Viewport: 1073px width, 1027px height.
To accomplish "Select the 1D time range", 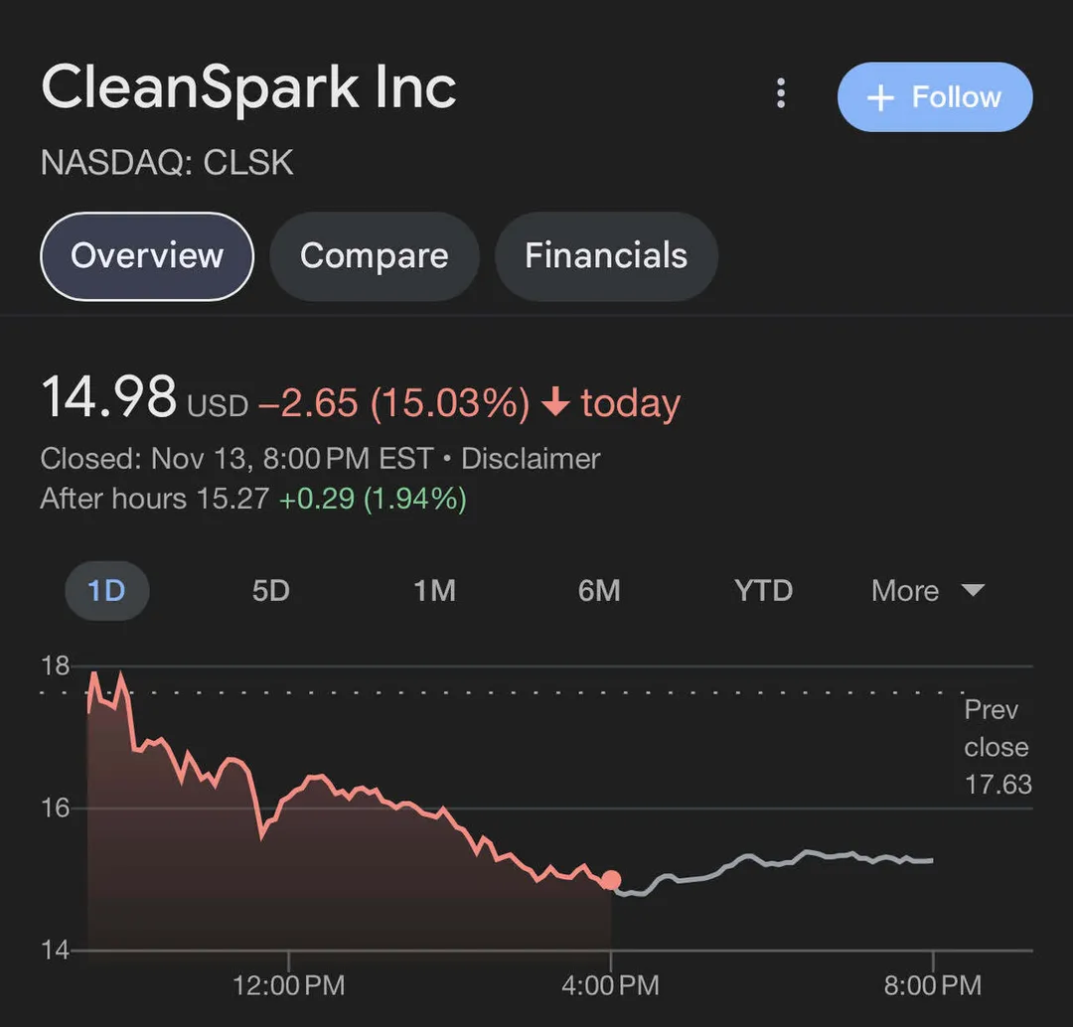I will [x=106, y=591].
